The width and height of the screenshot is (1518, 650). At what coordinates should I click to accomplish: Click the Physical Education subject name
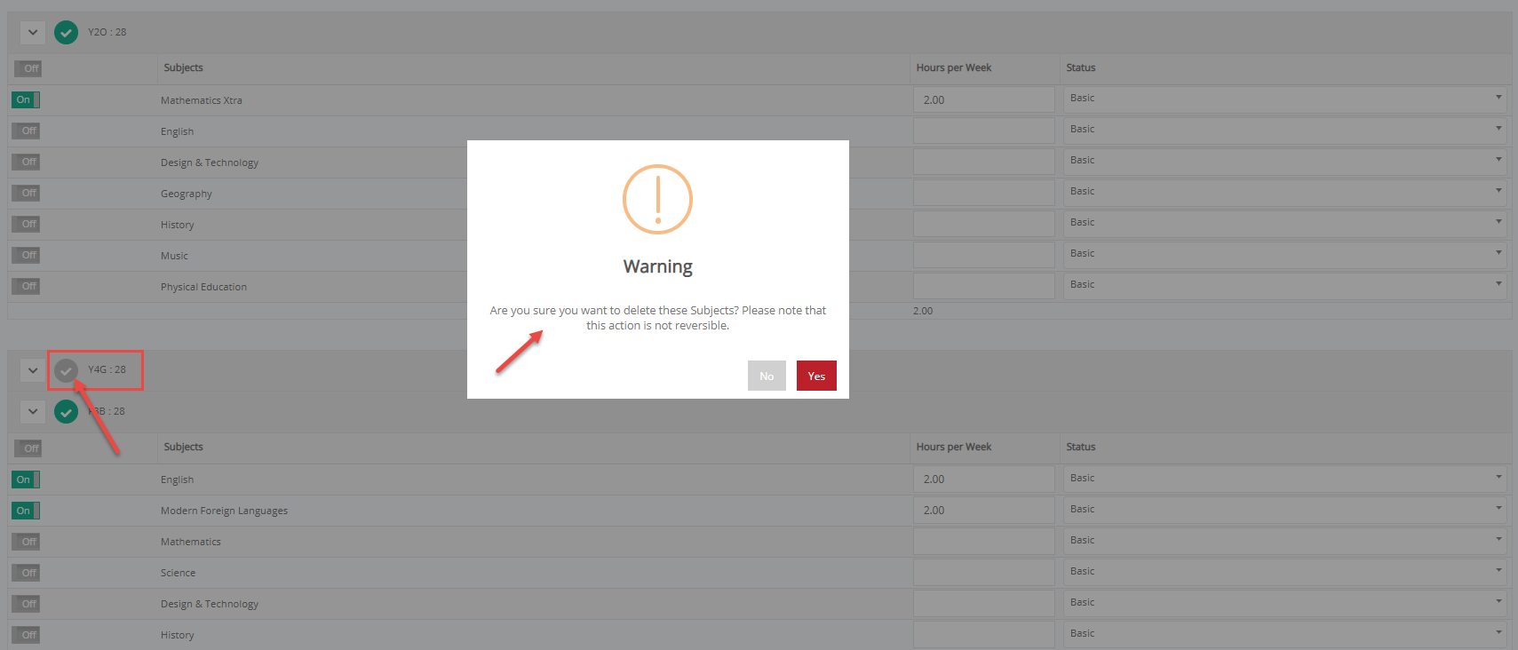(203, 287)
